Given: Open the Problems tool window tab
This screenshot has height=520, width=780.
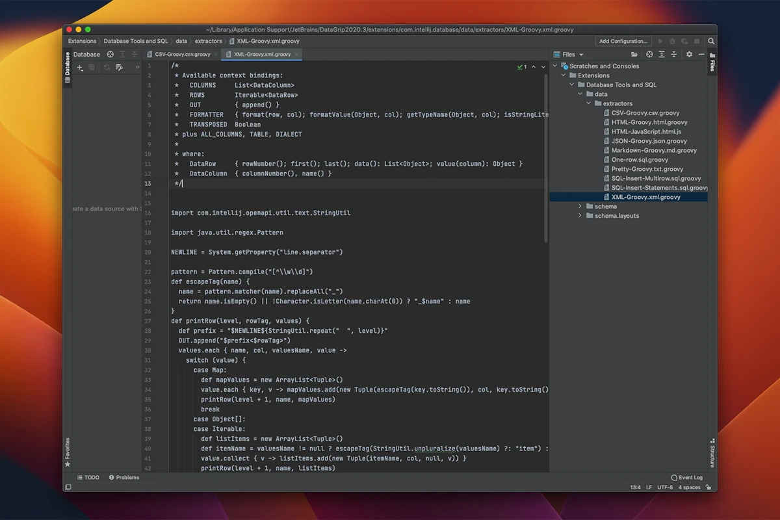Looking at the screenshot, I should (123, 477).
